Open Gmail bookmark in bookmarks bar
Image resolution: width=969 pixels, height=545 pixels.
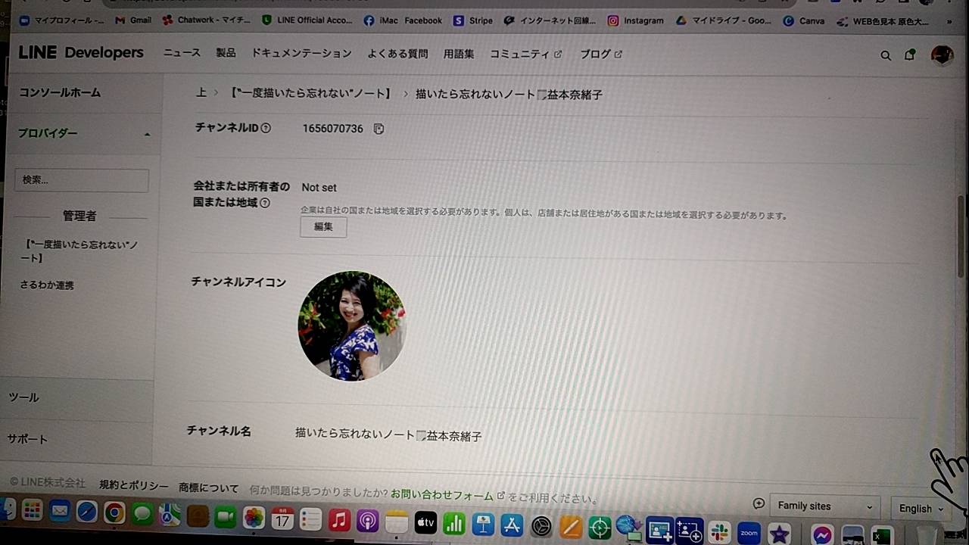coord(133,20)
